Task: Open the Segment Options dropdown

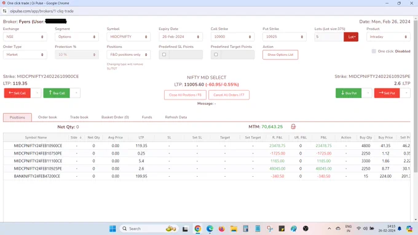Action: tap(77, 37)
